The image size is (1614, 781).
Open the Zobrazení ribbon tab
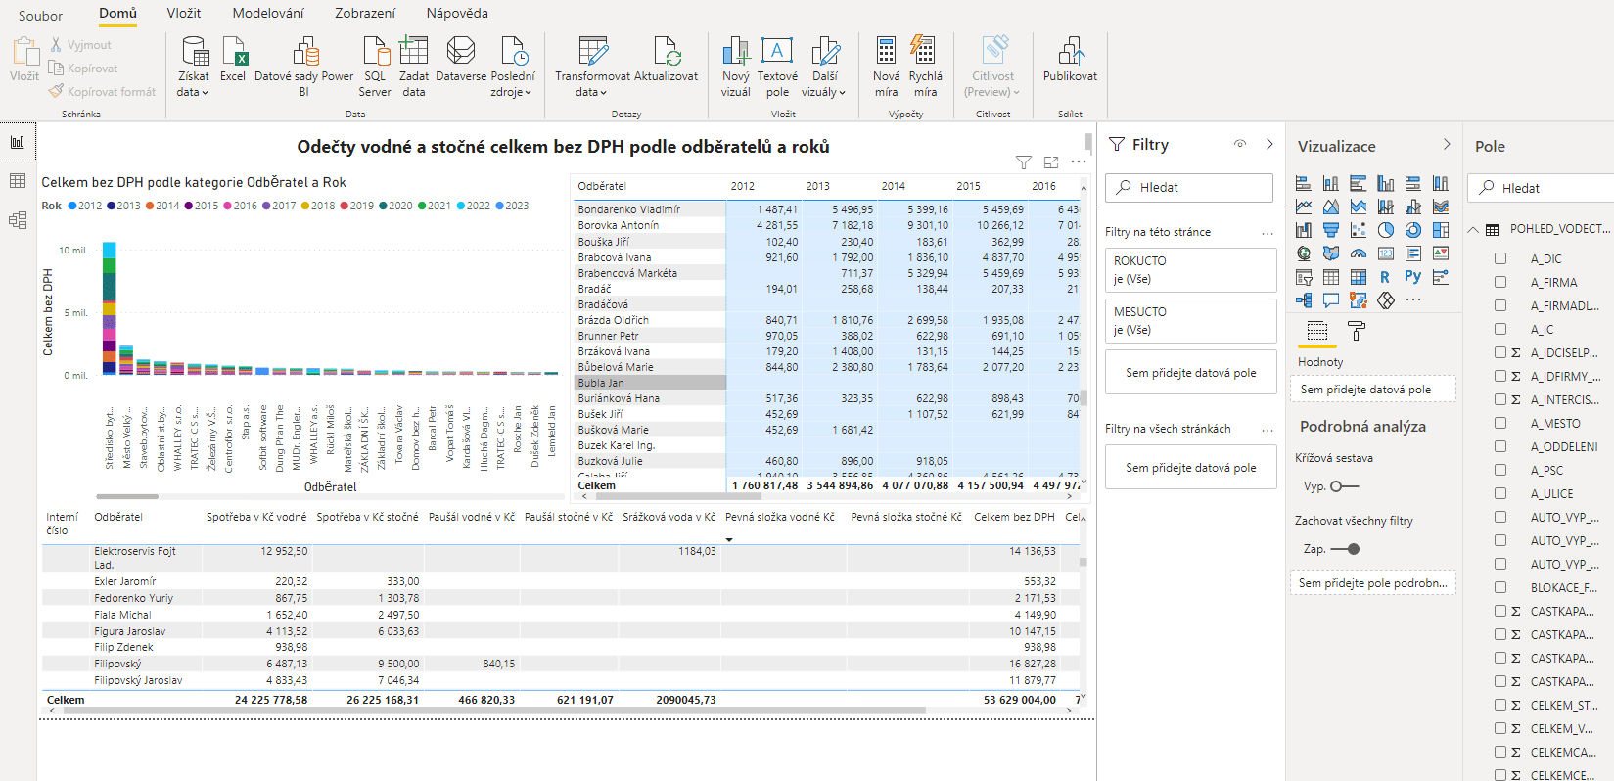coord(365,13)
